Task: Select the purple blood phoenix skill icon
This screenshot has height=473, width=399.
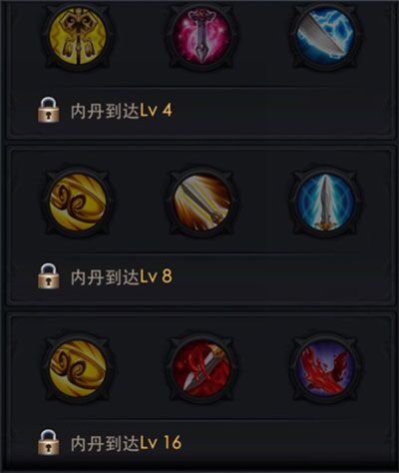Action: pyautogui.click(x=326, y=368)
